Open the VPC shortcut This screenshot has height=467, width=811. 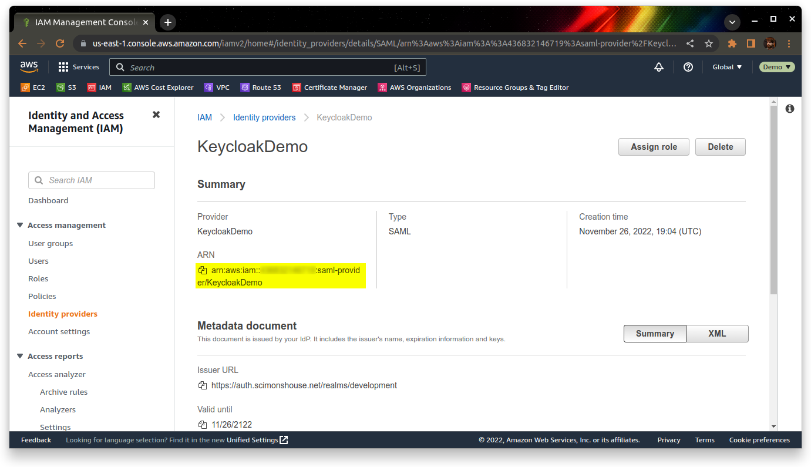pos(217,88)
